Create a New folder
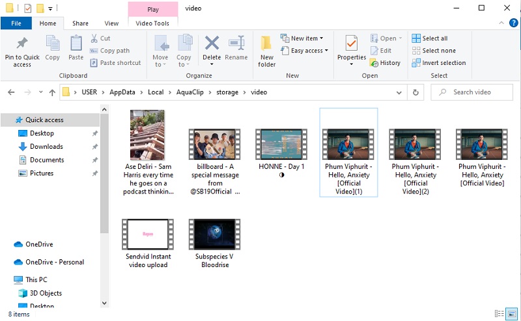Screen dimensions: 521x321 pos(266,51)
